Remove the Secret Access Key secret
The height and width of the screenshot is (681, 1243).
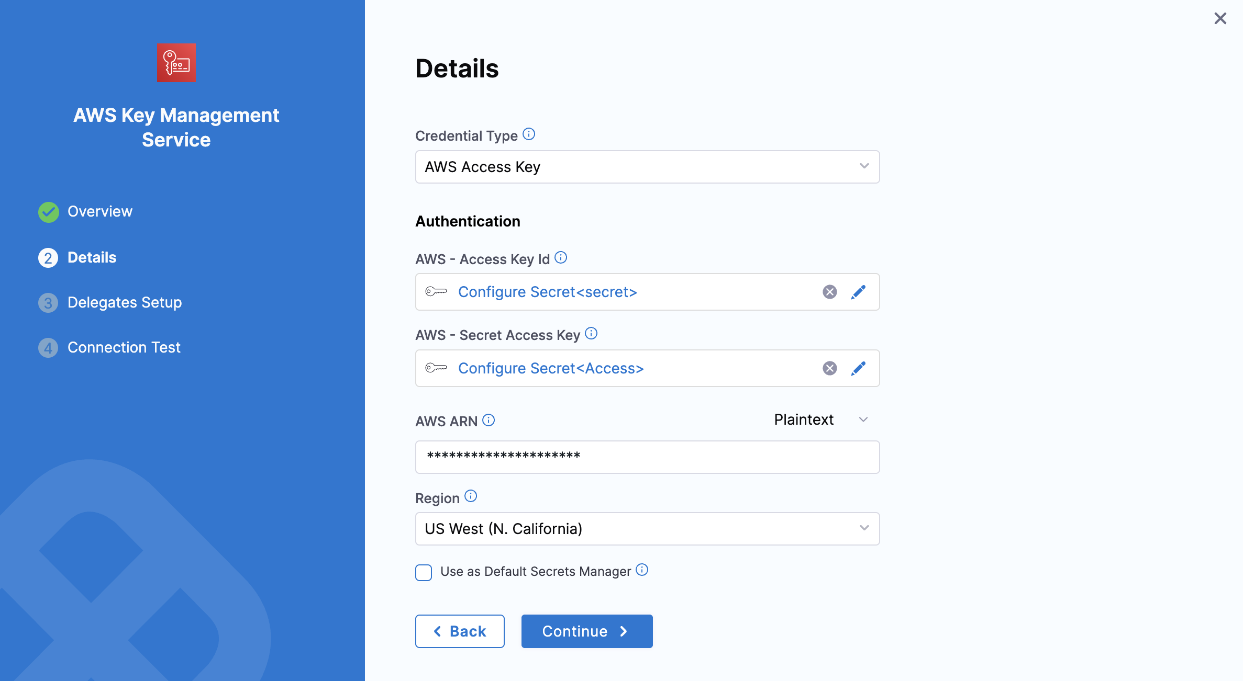pyautogui.click(x=829, y=368)
